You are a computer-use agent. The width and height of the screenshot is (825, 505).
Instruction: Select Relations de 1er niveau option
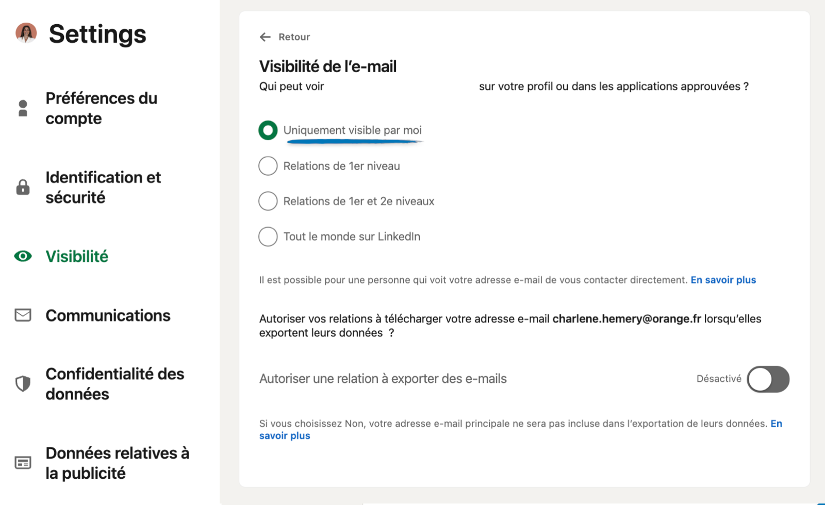click(x=268, y=166)
